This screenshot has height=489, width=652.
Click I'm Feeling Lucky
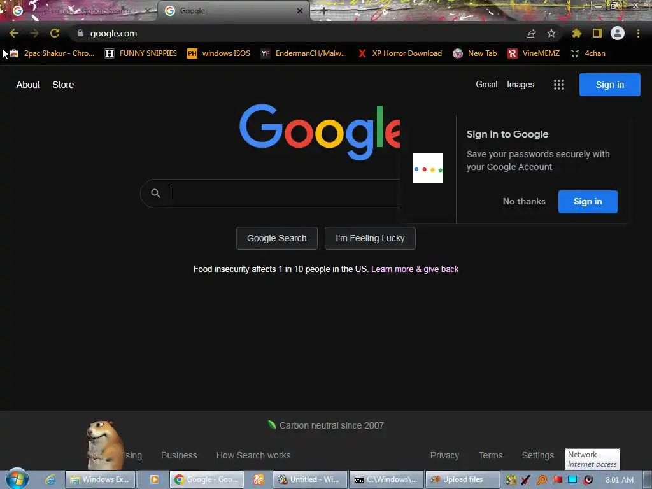pyautogui.click(x=370, y=238)
